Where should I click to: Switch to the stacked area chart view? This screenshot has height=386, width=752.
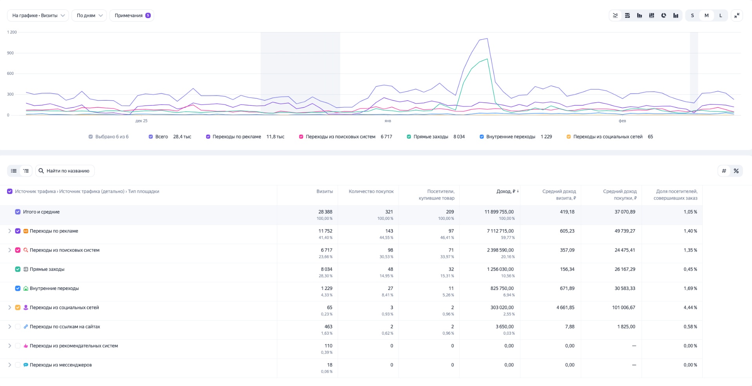(627, 16)
